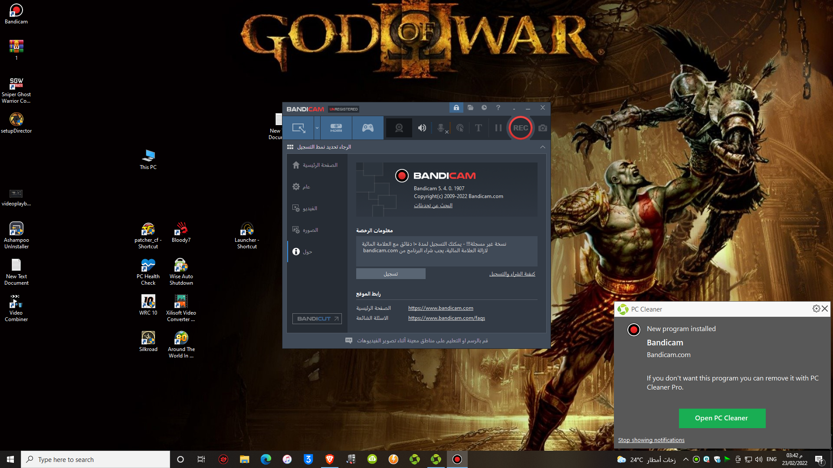
Task: Select Launcher - Shortcut desktop icon
Action: (x=247, y=235)
